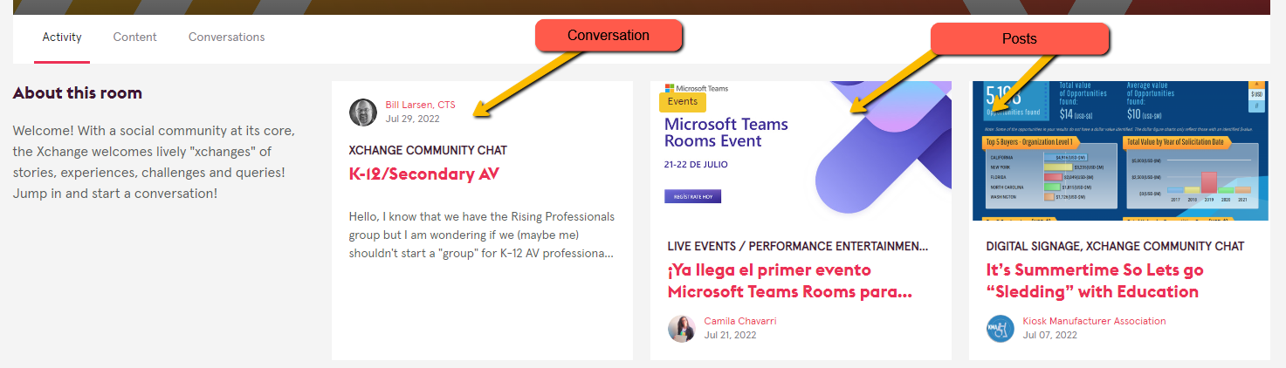
Task: Click the yellow Events badge
Action: coord(683,102)
